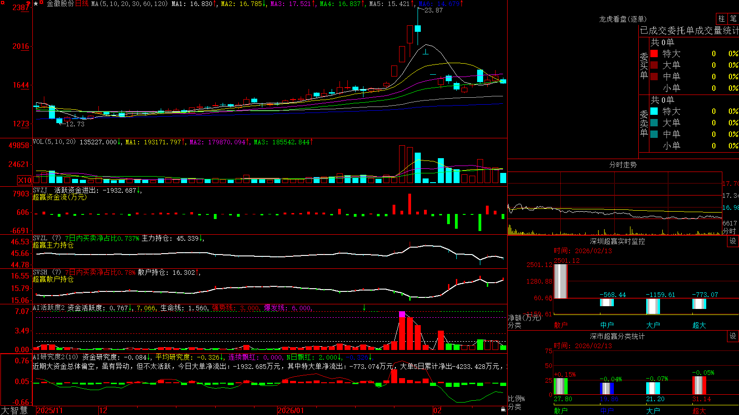The height and width of the screenshot is (415, 739).
Task: Click the 分时走势 panel title
Action: 623,165
